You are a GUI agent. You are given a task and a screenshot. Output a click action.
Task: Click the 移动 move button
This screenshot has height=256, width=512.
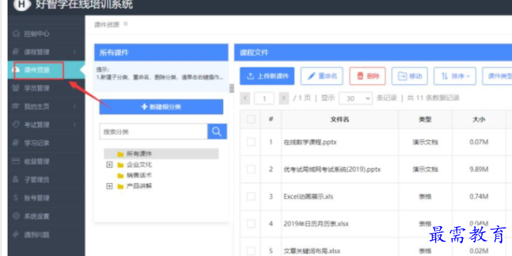[410, 76]
